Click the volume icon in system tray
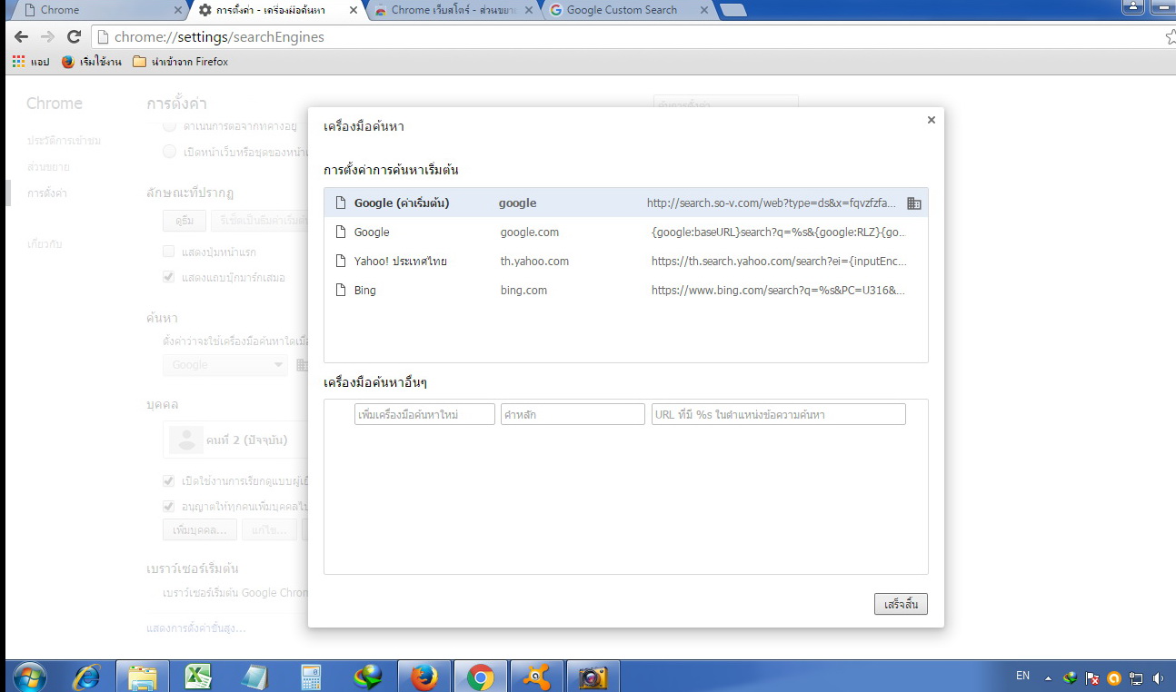 [1158, 677]
